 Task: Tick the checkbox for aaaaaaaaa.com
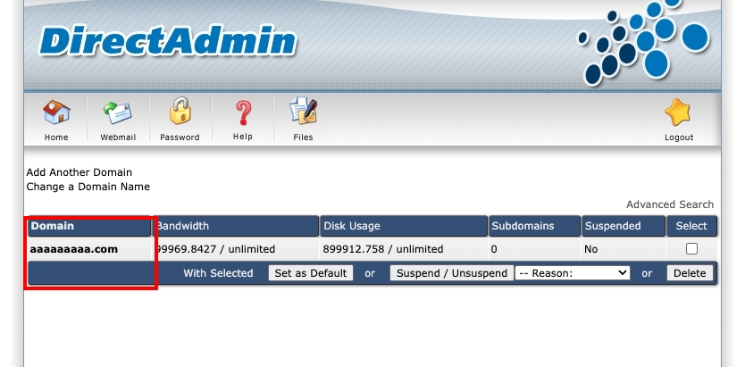coord(691,249)
